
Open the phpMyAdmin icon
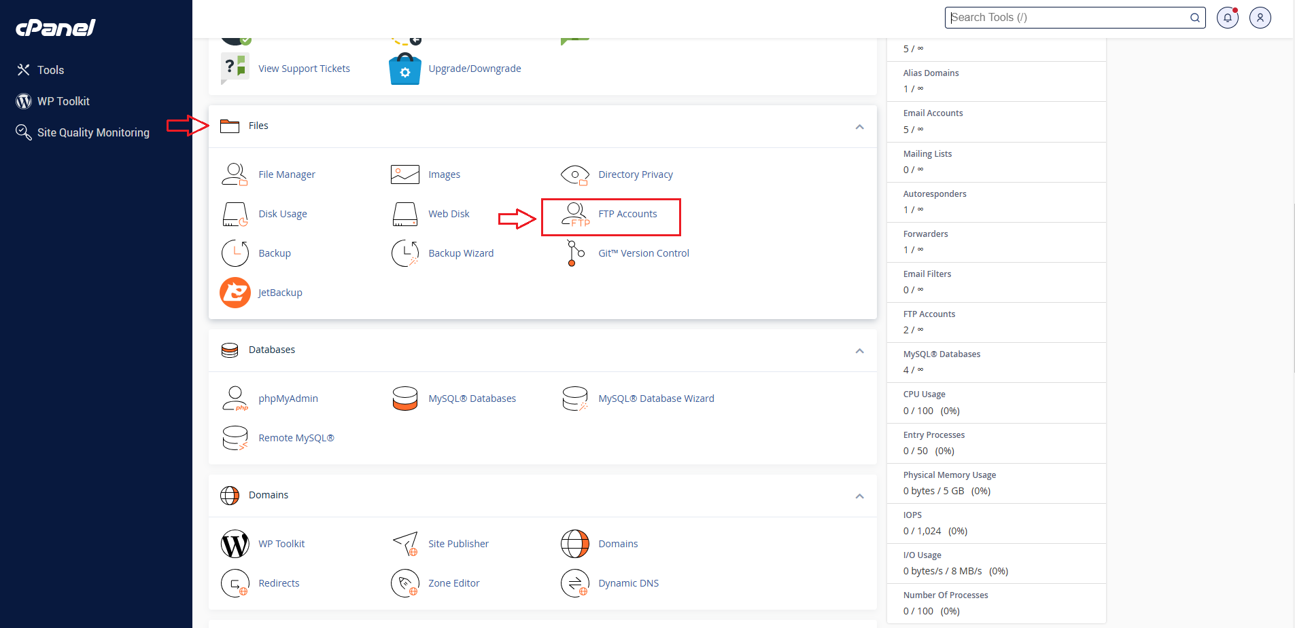[x=235, y=399]
